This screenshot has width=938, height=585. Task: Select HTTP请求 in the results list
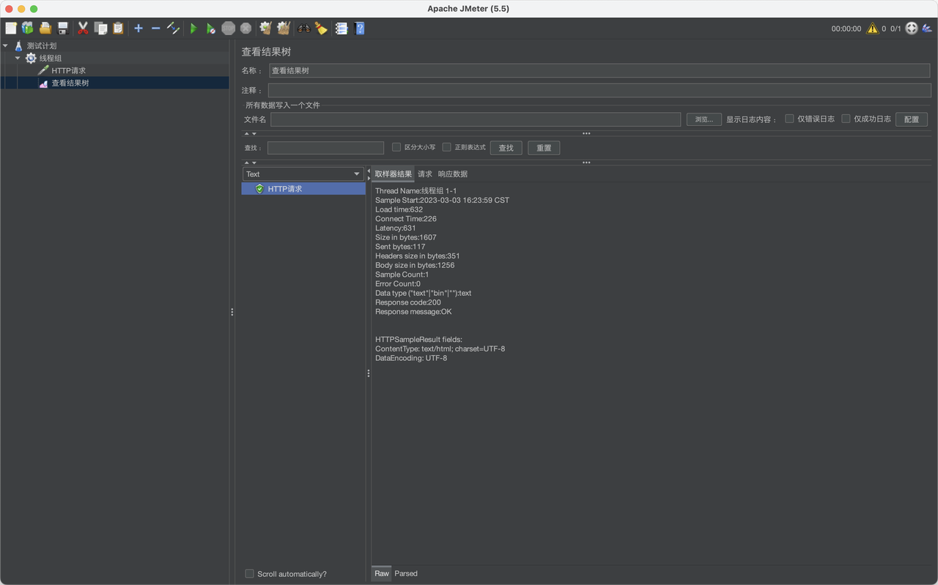click(303, 189)
